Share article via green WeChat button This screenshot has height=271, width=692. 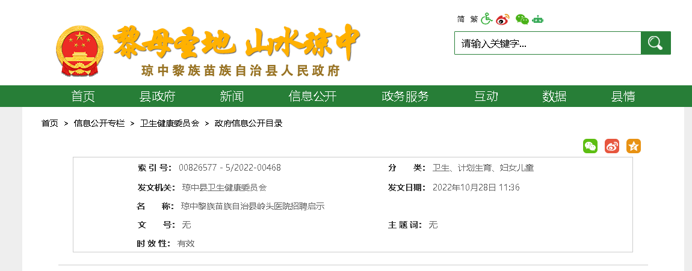coord(590,146)
